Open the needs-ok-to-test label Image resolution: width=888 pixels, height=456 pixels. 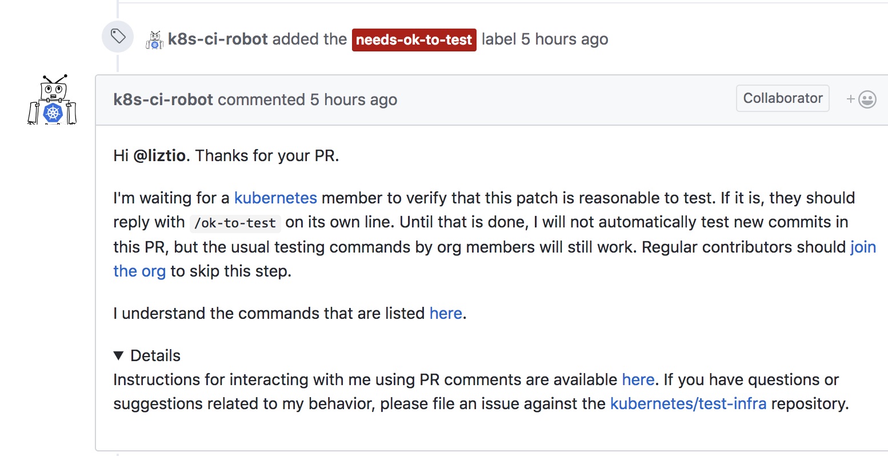[x=414, y=39]
